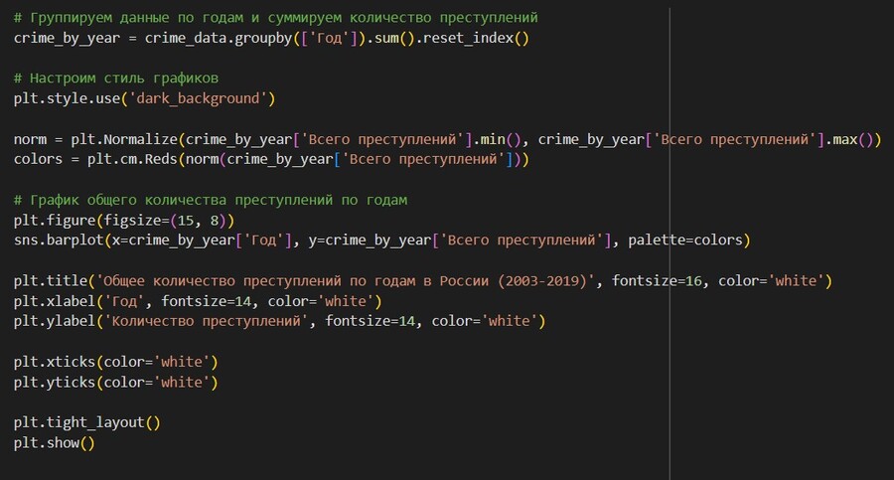Click the 'dark_background' string
The height and width of the screenshot is (480, 894).
(198, 98)
